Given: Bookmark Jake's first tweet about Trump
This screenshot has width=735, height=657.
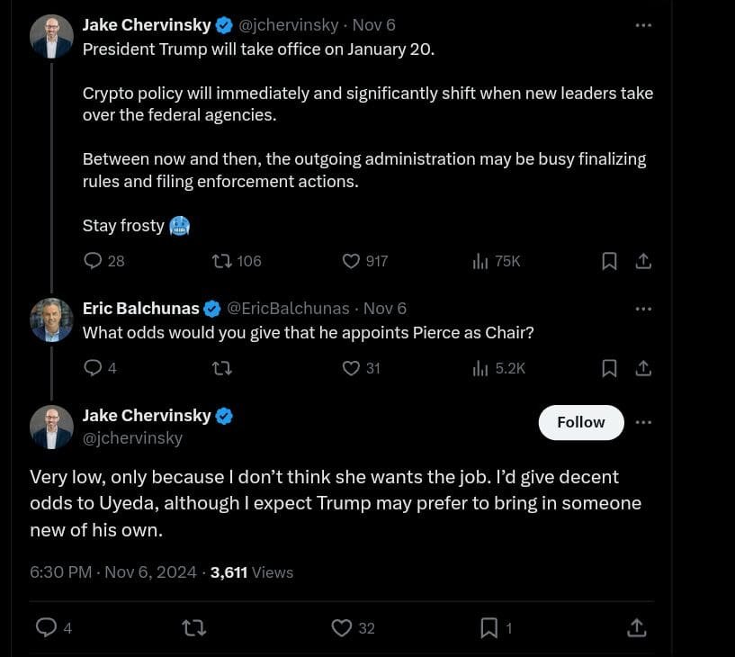Looking at the screenshot, I should point(609,261).
